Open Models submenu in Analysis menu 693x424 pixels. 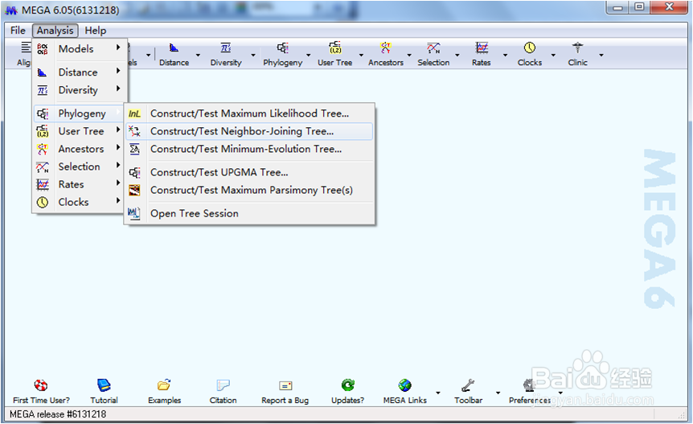[x=80, y=48]
